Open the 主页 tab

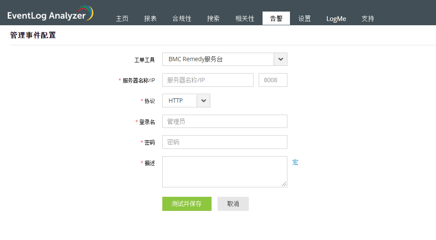(x=122, y=18)
